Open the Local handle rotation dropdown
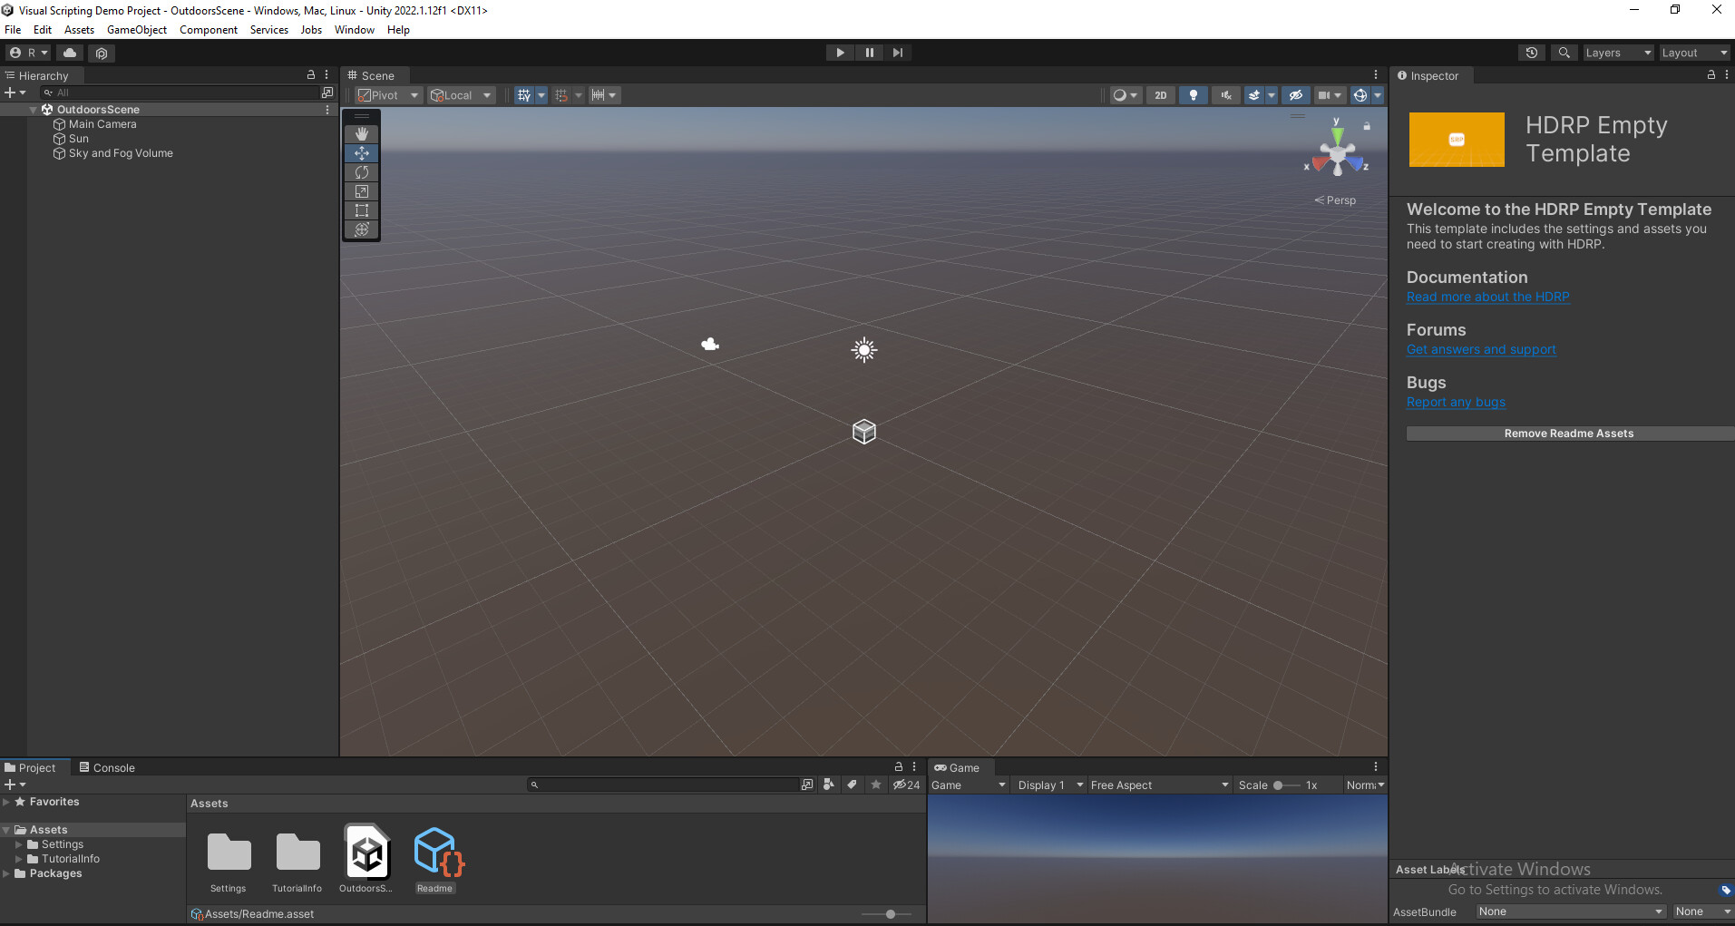Screen dimensions: 1735x926 point(462,95)
